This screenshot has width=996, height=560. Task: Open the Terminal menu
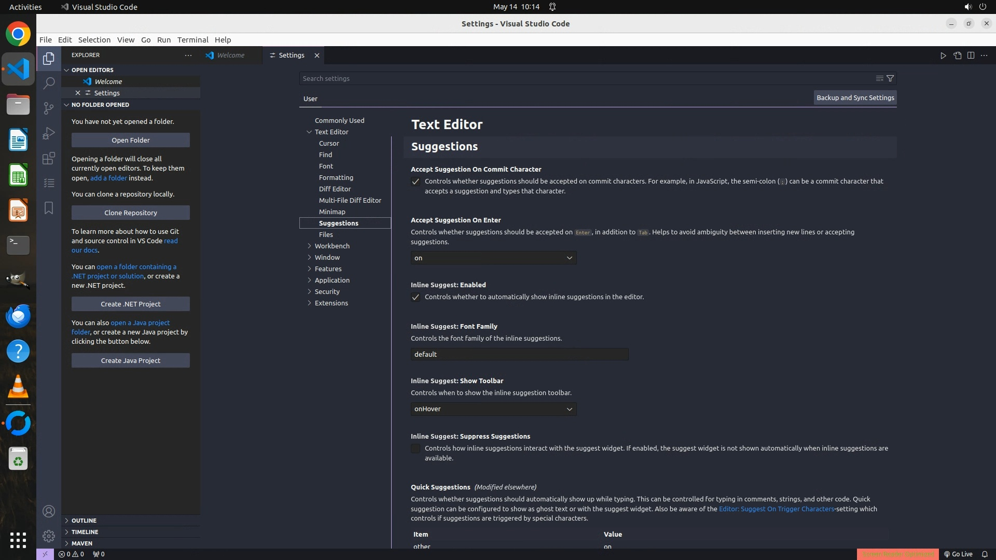(192, 40)
